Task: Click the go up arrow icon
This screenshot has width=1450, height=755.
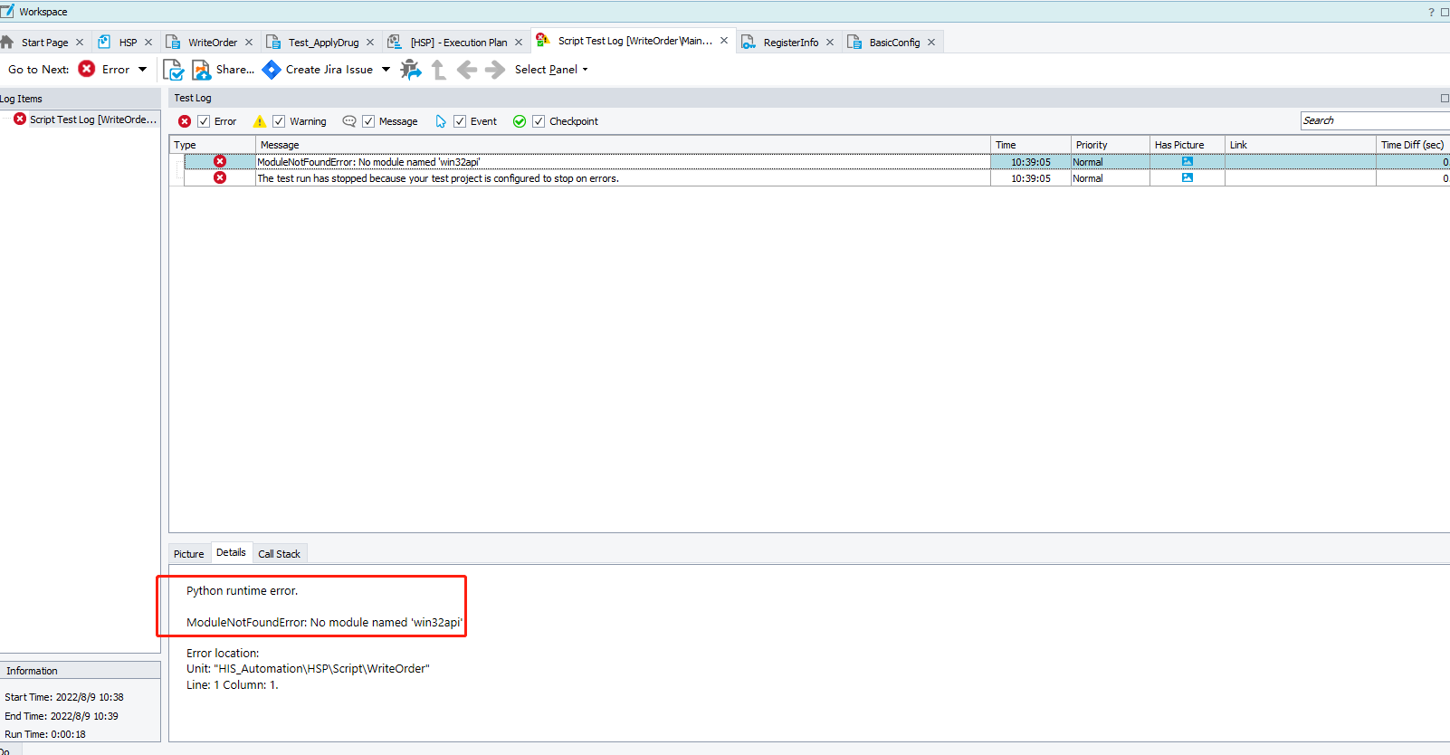Action: (x=439, y=70)
